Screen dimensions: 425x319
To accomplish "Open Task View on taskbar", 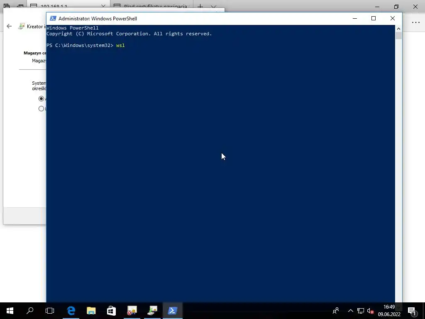I will [50, 311].
